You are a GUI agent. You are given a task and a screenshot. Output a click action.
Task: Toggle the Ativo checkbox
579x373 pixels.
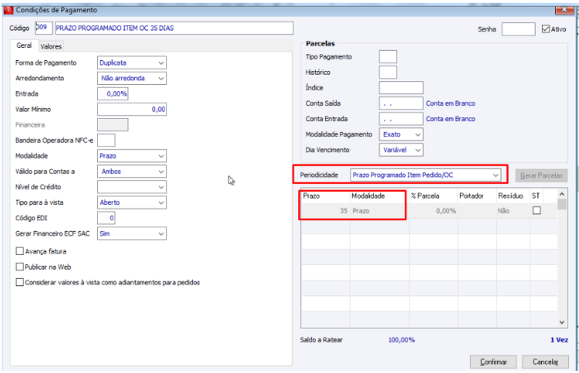[x=545, y=29]
